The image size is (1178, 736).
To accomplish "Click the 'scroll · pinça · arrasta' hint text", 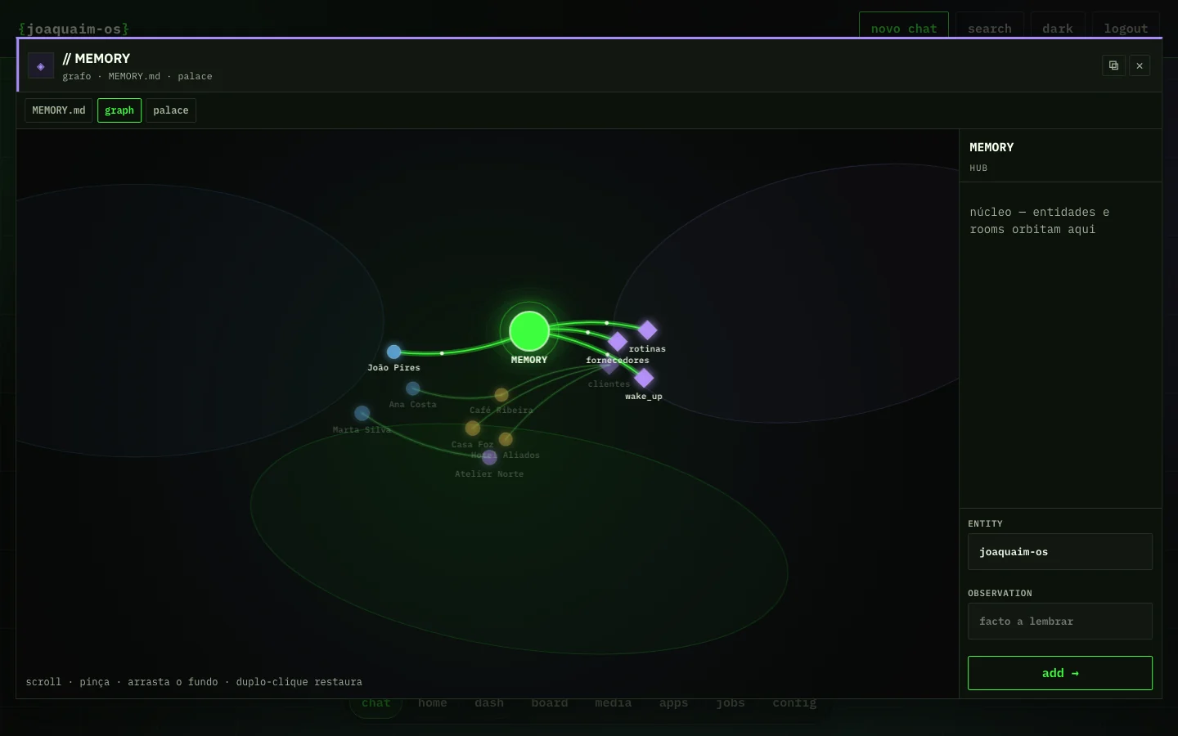I will (x=194, y=682).
